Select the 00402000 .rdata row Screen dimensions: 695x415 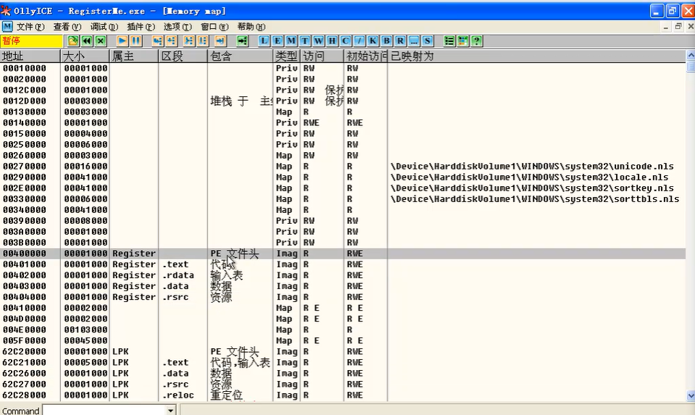[343, 275]
